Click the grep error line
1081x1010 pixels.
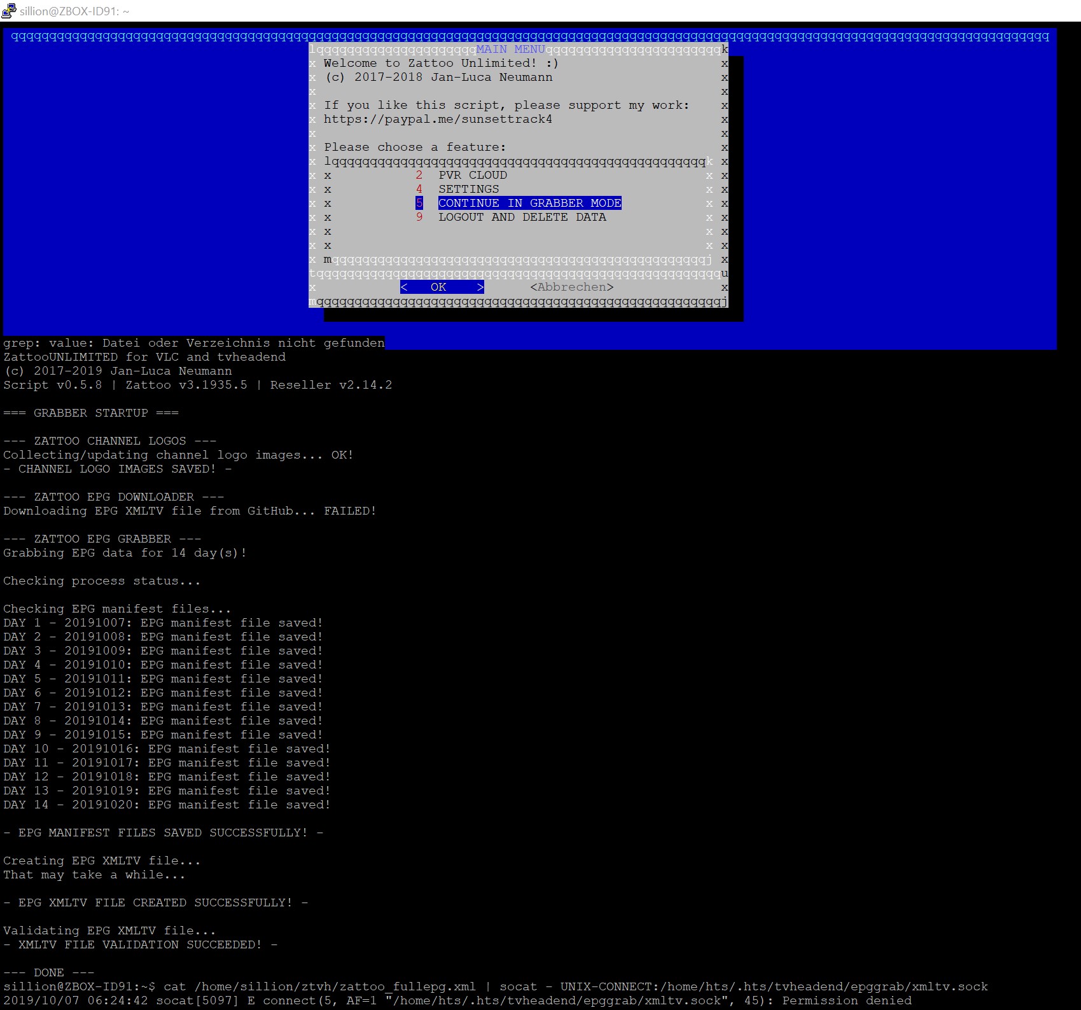coord(194,343)
